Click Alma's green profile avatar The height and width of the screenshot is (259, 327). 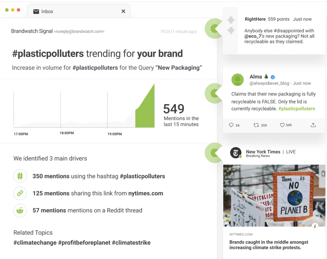238,80
